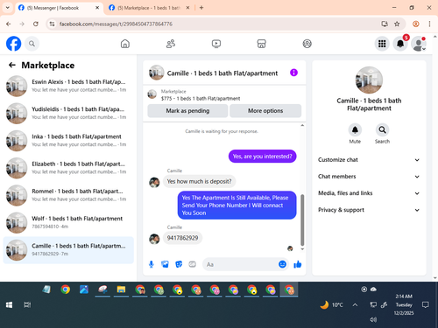Attach a photo file icon
Viewport: 438px width, 328px height.
coord(165,264)
